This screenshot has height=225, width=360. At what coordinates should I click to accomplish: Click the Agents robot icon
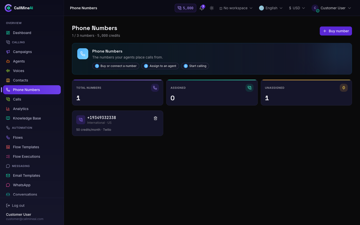[x=8, y=61]
